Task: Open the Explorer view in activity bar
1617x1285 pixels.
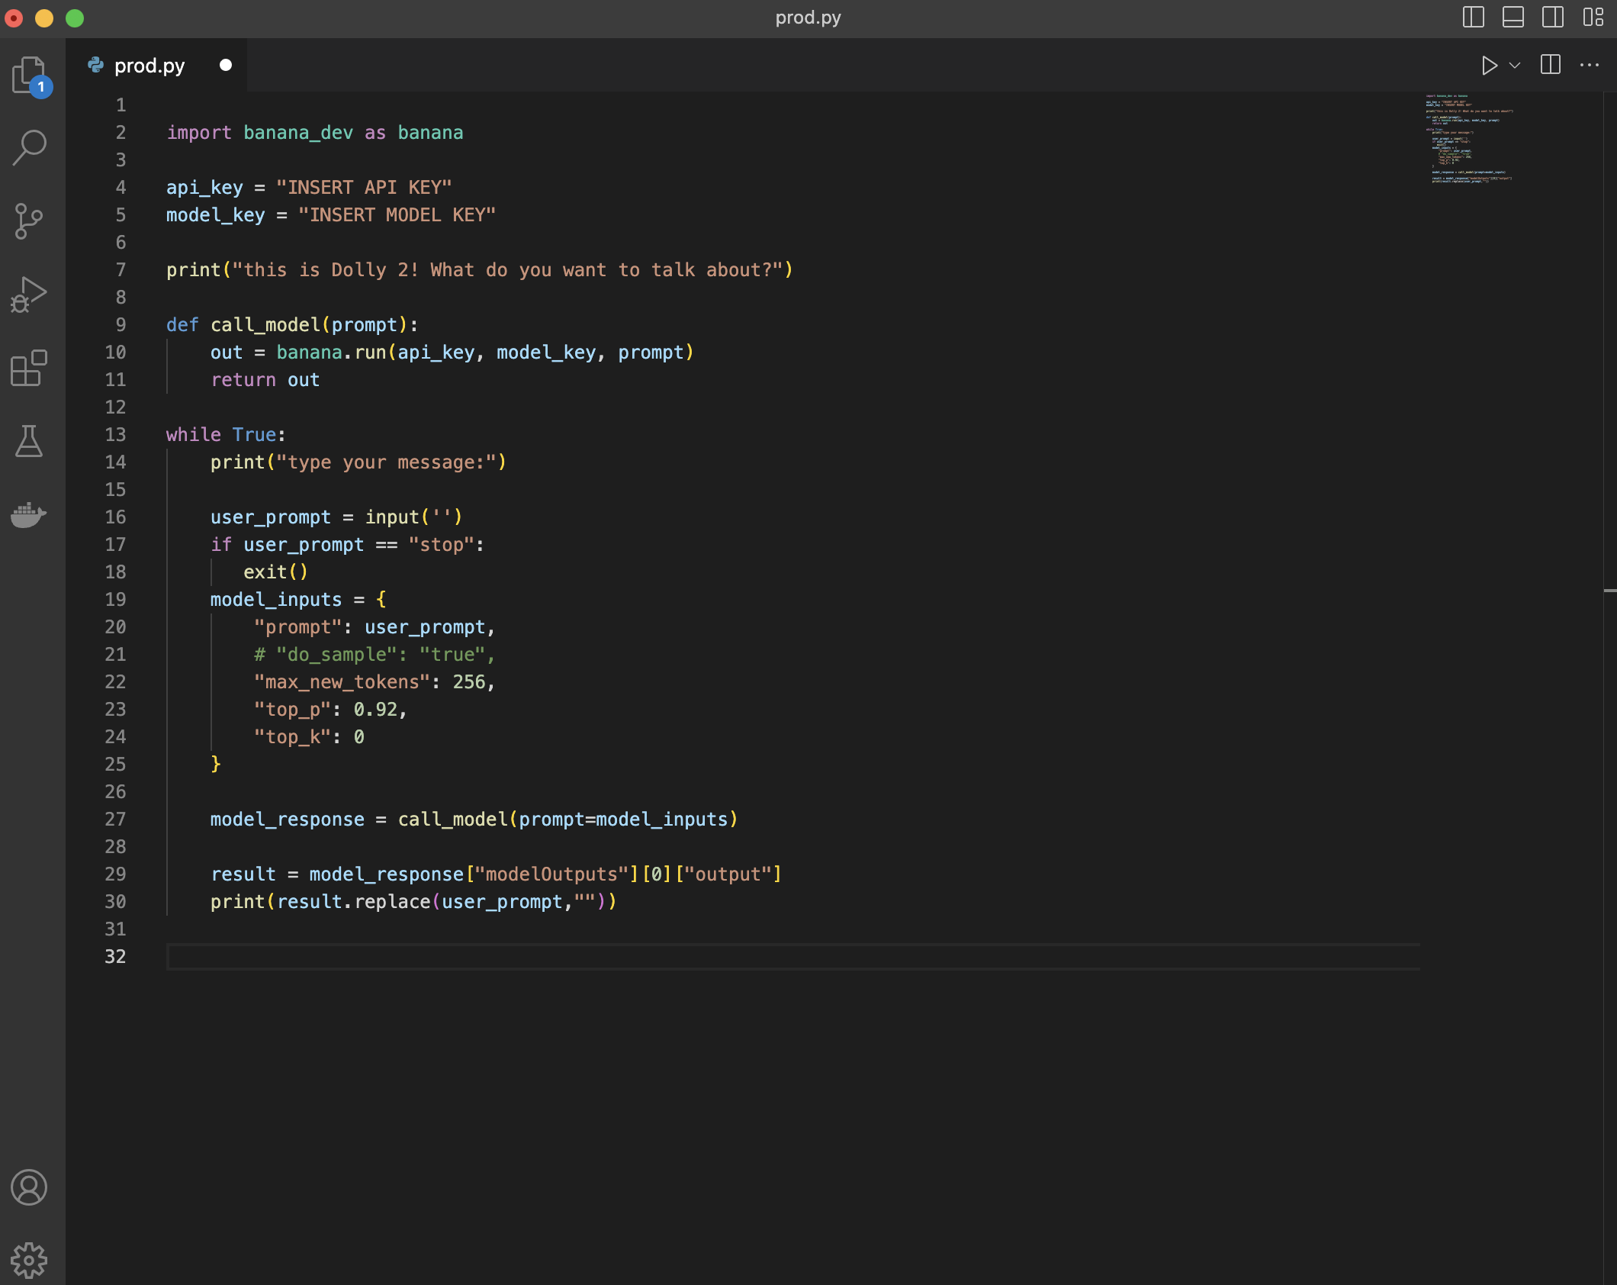Action: click(29, 75)
